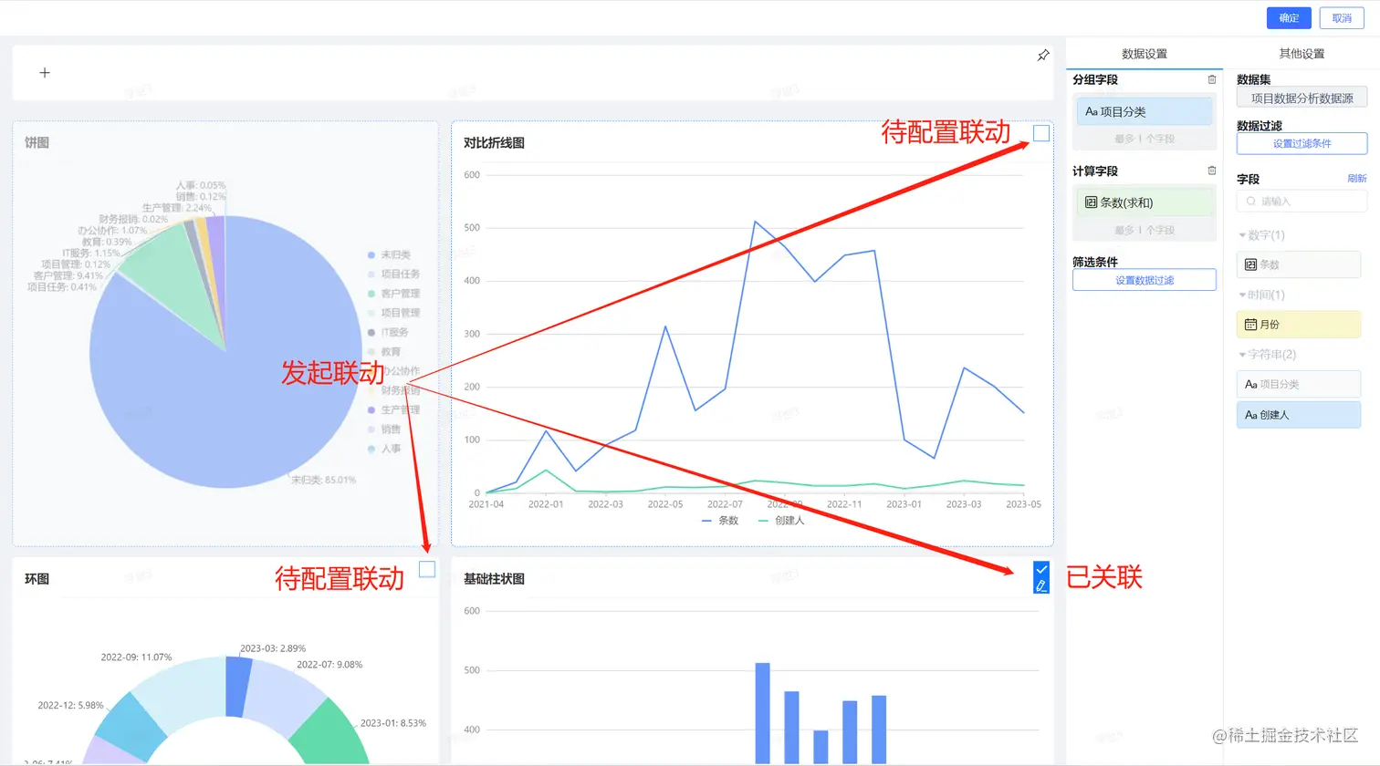Focus the 请输入 field search box
This screenshot has height=766, width=1380.
pos(1302,201)
